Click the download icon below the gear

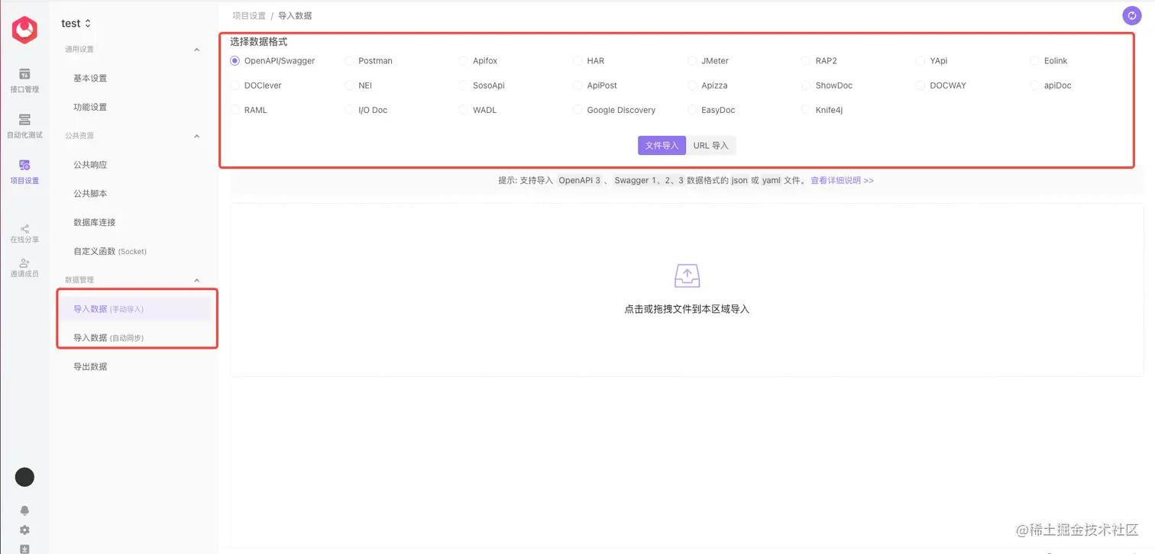click(x=24, y=548)
